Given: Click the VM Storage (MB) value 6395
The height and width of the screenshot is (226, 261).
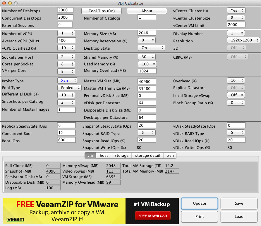Looking at the screenshot, I should [113, 177].
